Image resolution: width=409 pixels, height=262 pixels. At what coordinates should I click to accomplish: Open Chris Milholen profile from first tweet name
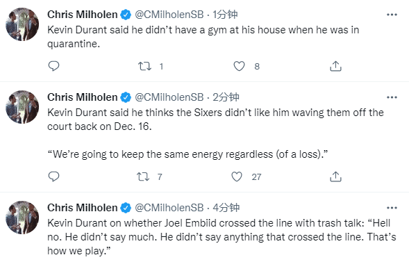83,15
